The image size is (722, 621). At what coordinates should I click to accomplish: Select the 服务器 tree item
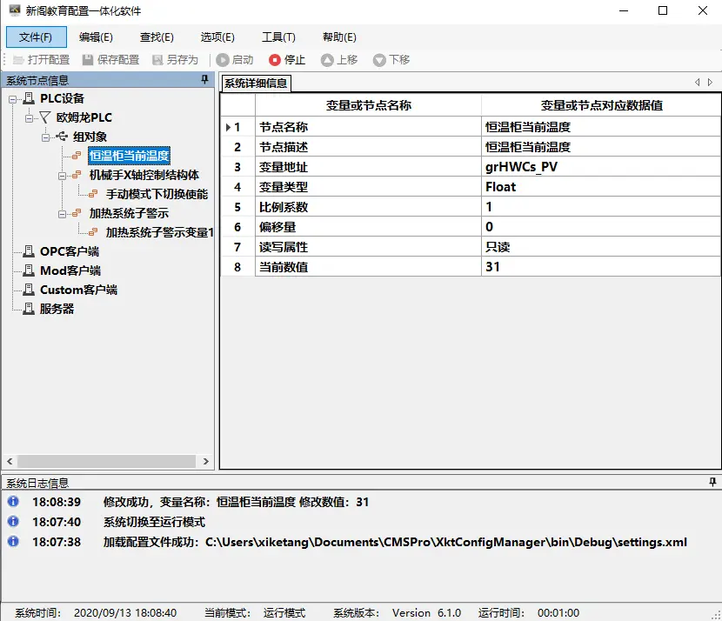pyautogui.click(x=57, y=309)
